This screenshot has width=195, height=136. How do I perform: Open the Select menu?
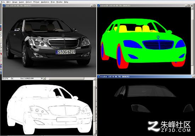click(29, 2)
